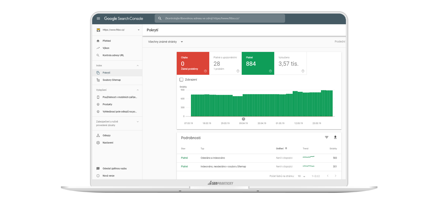Click the search magnifier icon
This screenshot has width=439, height=198.
pos(160,19)
